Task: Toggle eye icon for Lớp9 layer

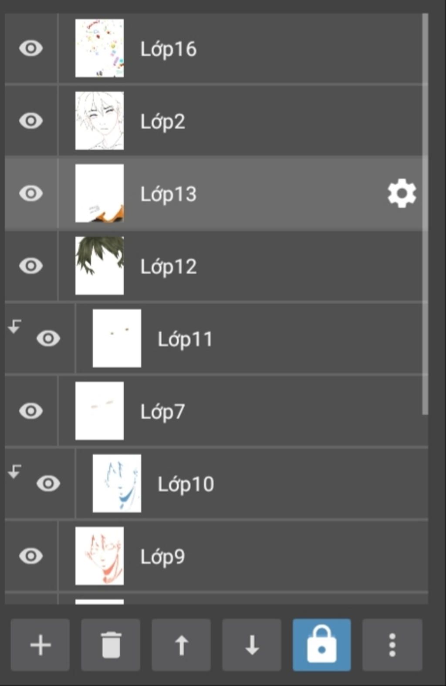Action: (31, 556)
